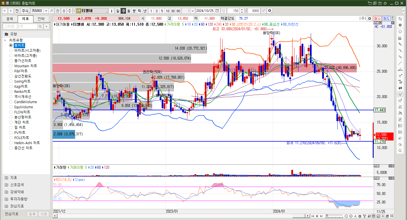Select the circle drawing tool
The image size is (407, 220).
pos(400,32)
